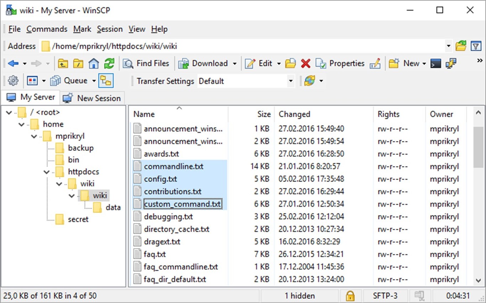Collapse the httpdocs folder in the tree
This screenshot has width=486, height=303.
click(x=46, y=172)
